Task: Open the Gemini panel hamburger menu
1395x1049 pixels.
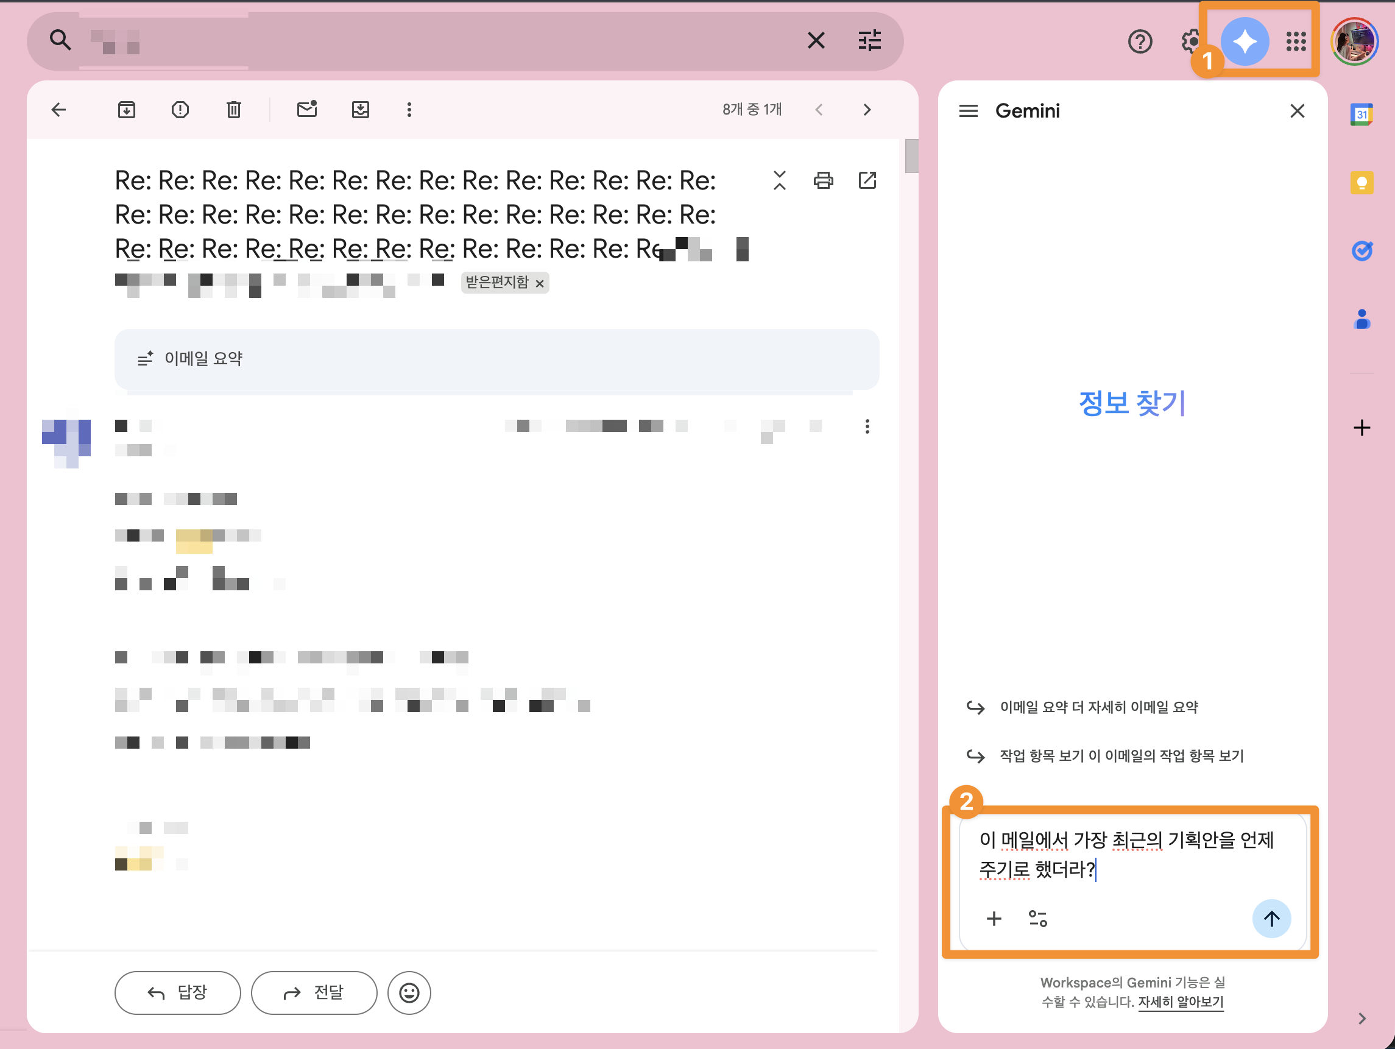Action: (x=968, y=110)
